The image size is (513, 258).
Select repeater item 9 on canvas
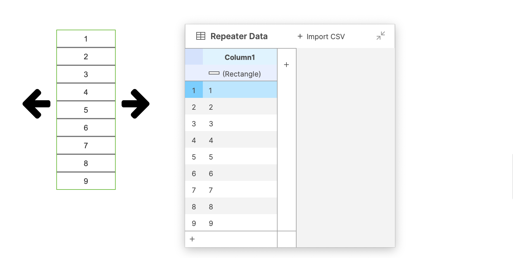point(86,181)
